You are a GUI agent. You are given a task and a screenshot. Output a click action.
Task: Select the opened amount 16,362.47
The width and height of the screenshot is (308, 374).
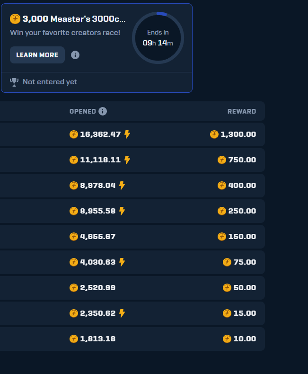pos(100,134)
